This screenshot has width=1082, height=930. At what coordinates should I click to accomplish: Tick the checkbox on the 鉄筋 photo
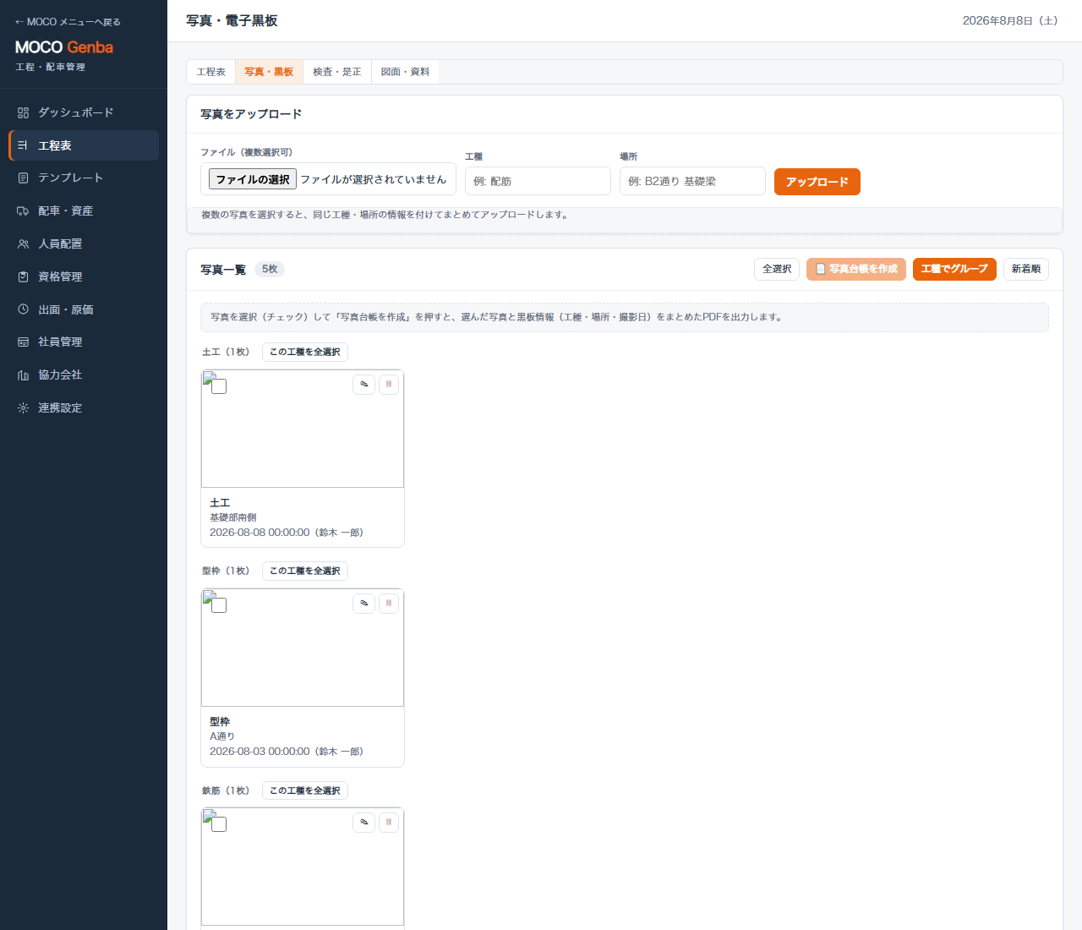click(x=219, y=824)
